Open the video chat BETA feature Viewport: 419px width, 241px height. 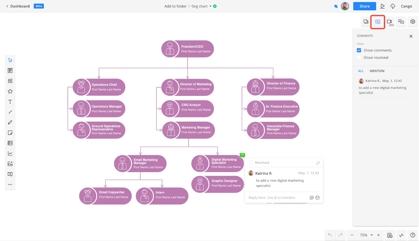click(x=389, y=22)
